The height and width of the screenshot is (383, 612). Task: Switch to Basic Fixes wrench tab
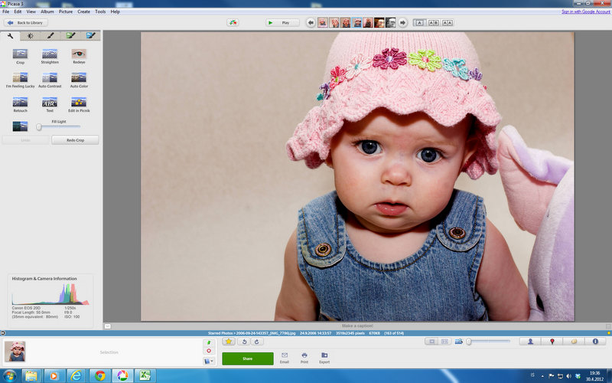(x=11, y=36)
